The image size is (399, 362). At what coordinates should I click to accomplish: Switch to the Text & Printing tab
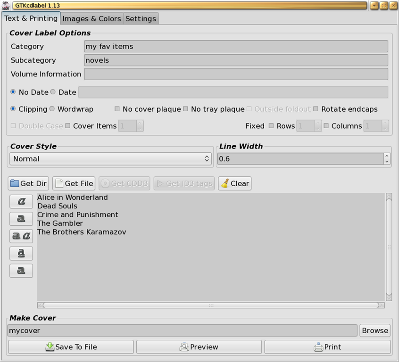coord(31,18)
